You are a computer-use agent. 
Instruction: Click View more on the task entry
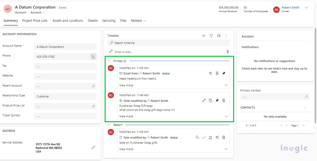126,149
